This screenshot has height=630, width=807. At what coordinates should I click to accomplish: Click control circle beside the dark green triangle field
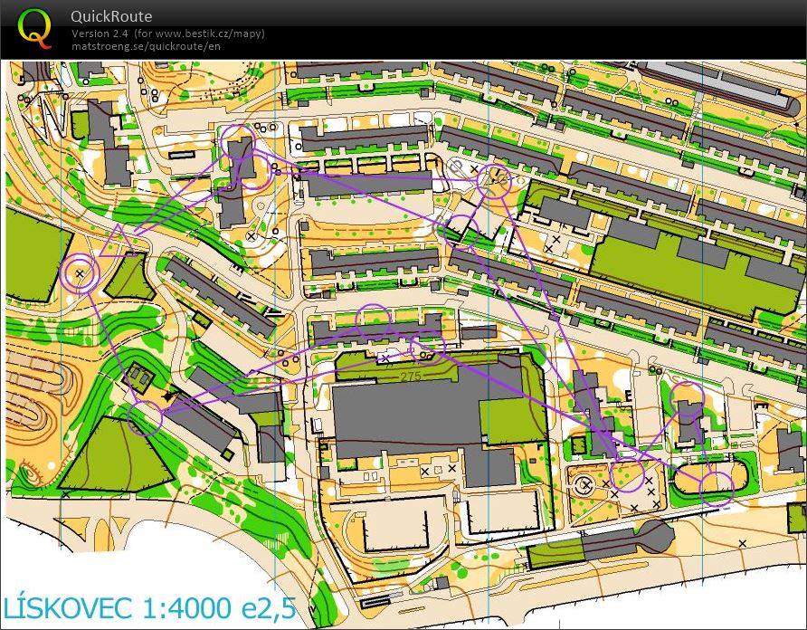(145, 418)
